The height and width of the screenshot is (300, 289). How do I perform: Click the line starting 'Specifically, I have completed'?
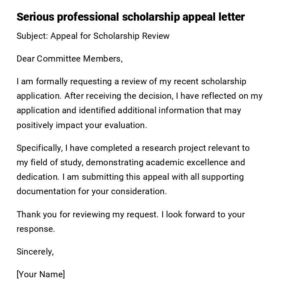pyautogui.click(x=133, y=148)
